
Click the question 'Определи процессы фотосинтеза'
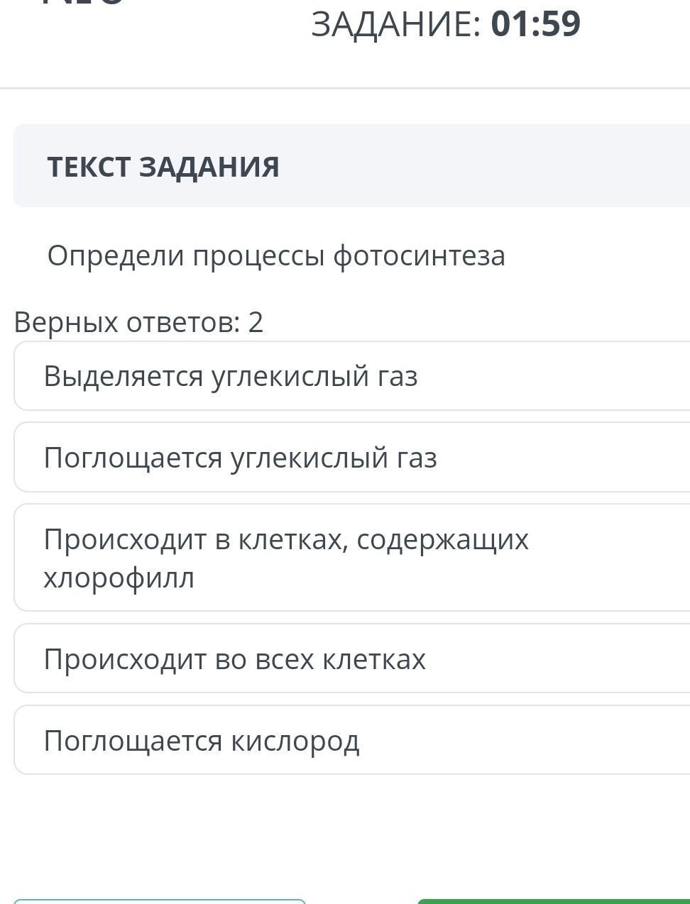276,255
